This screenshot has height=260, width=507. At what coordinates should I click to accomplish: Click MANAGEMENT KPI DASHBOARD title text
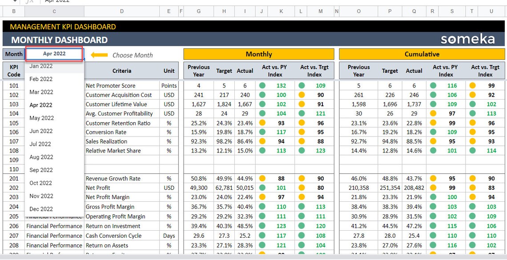tap(63, 27)
